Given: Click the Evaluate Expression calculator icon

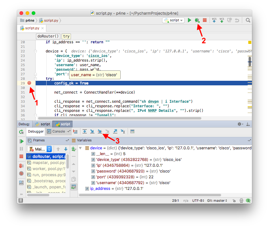Looking at the screenshot, I should 132,131.
